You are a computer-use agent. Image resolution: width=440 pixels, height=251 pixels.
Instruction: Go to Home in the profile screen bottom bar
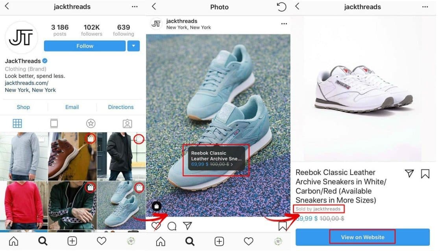click(x=13, y=241)
